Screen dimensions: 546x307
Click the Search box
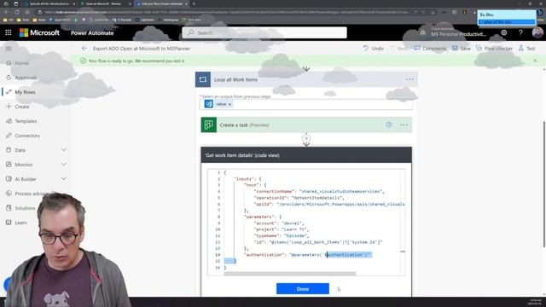pos(264,32)
